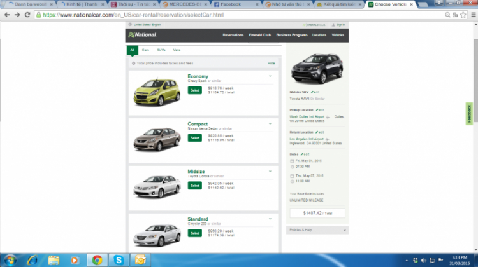
Task: Edit the Pickup Location
Action: [320, 110]
